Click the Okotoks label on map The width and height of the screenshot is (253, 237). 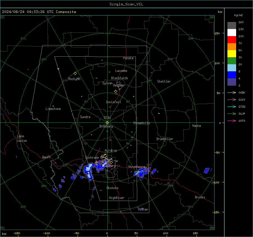coord(112,188)
